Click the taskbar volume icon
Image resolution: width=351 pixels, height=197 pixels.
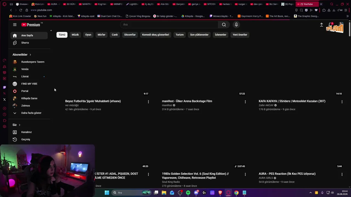(x=332, y=193)
